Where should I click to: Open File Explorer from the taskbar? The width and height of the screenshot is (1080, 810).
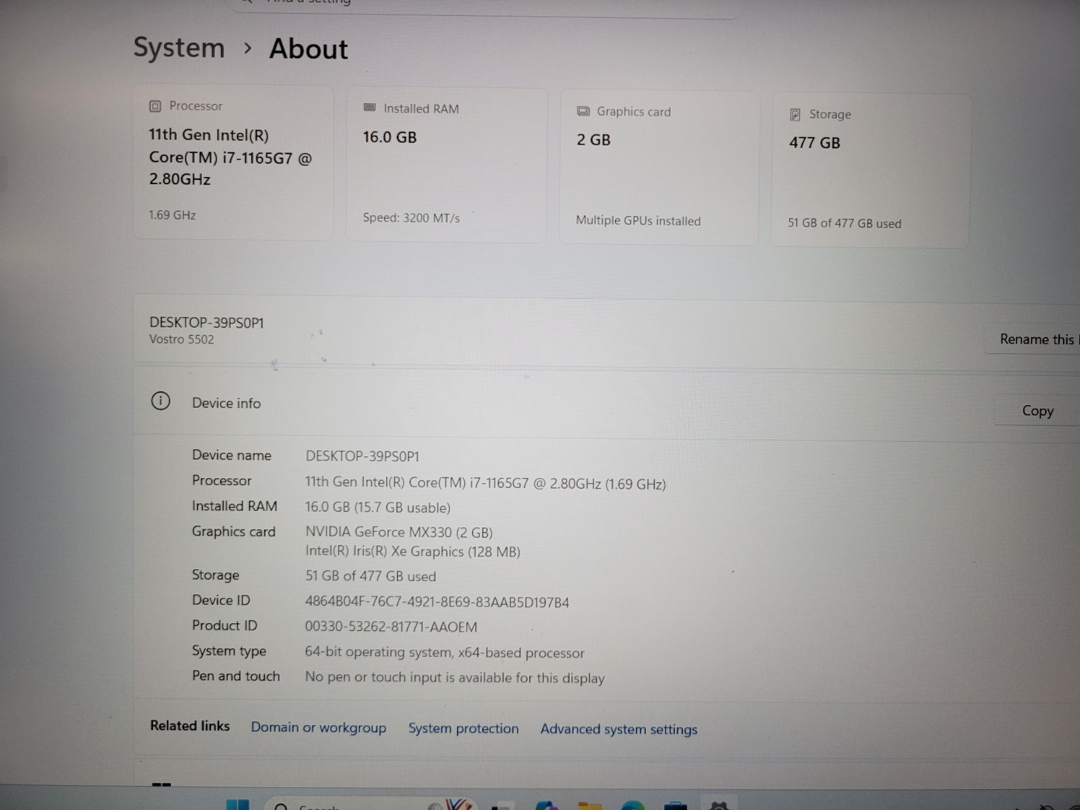click(589, 805)
